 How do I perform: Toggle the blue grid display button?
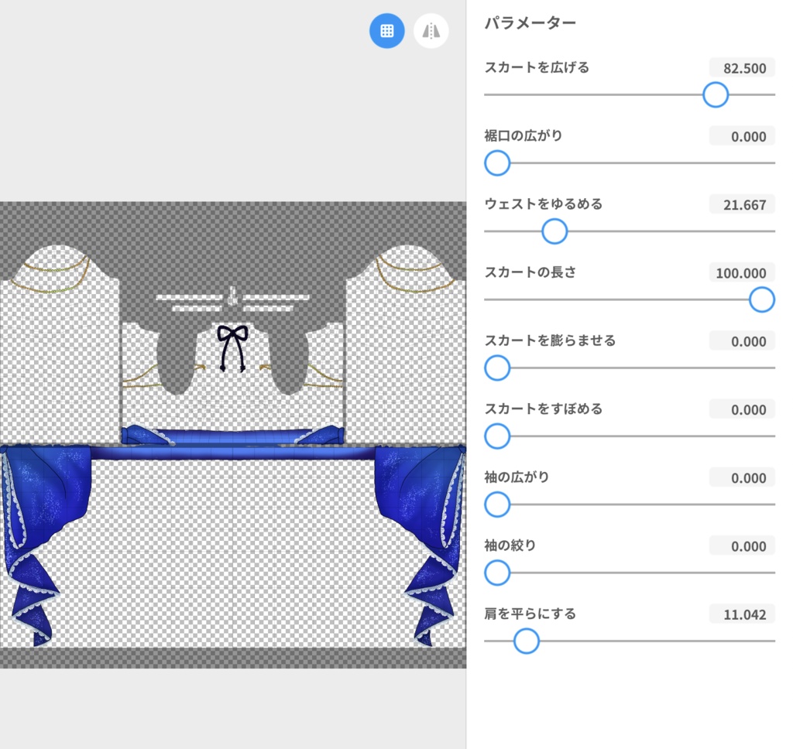click(387, 31)
